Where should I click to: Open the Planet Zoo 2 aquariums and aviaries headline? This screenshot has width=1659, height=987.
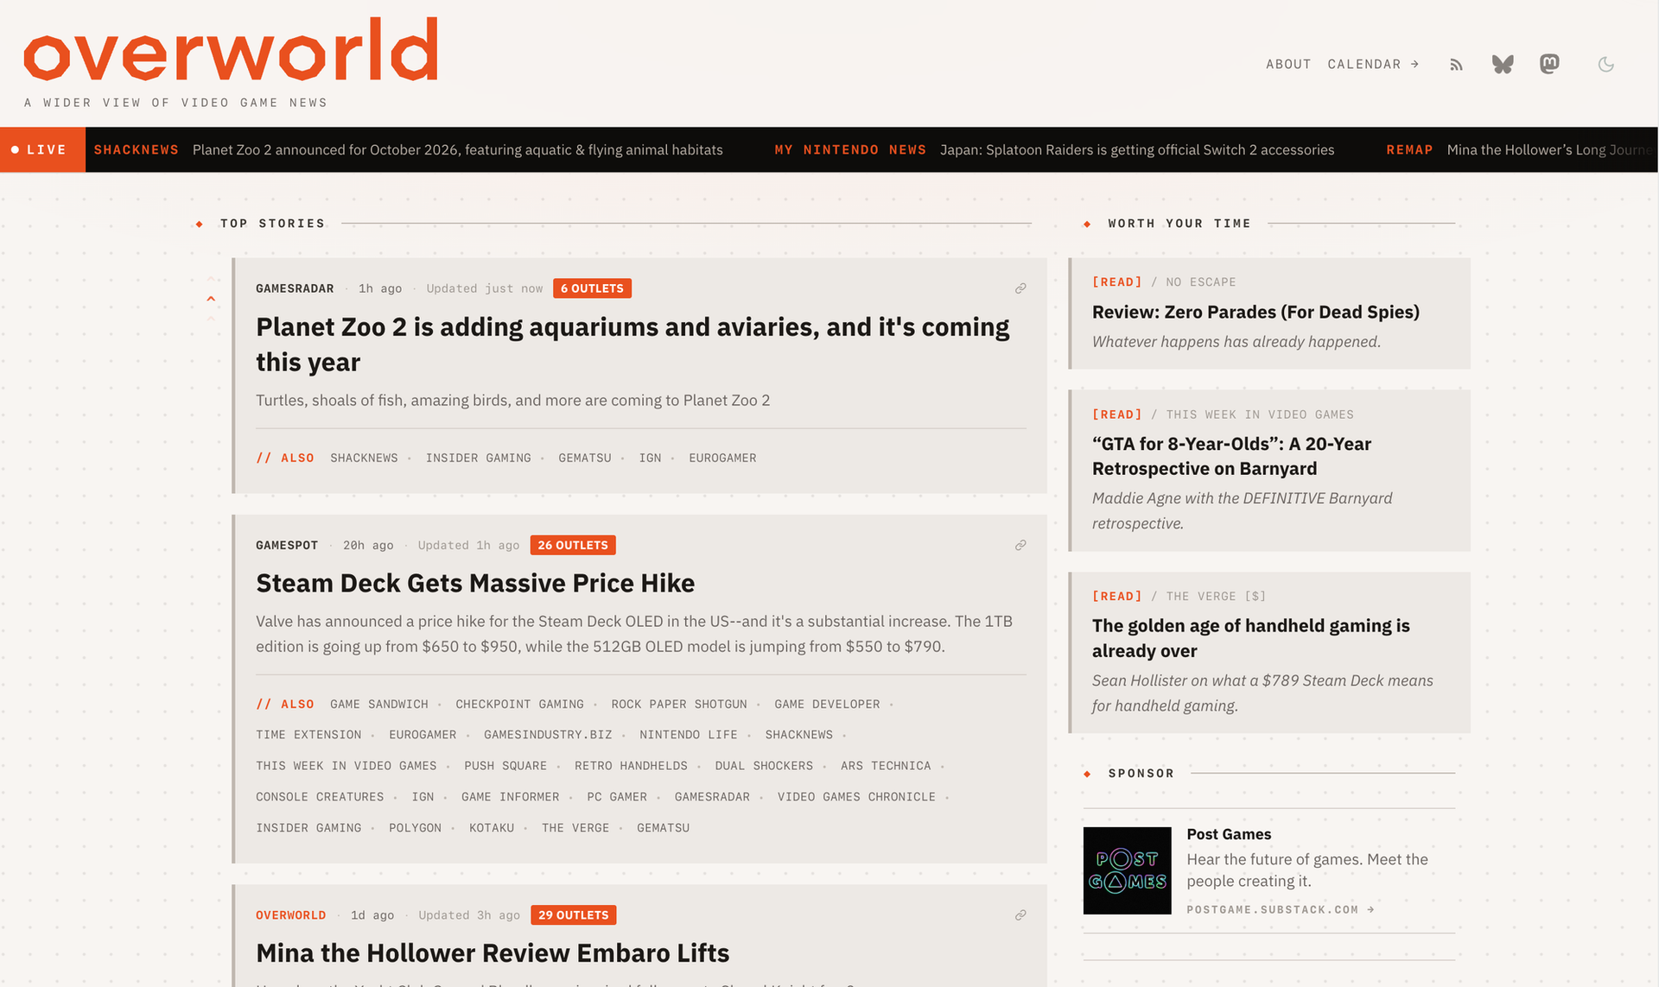632,344
